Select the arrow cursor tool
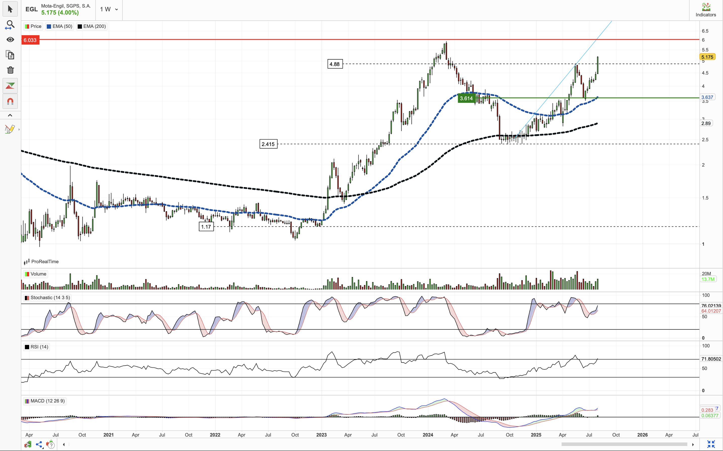Image resolution: width=723 pixels, height=451 pixels. 10,9
